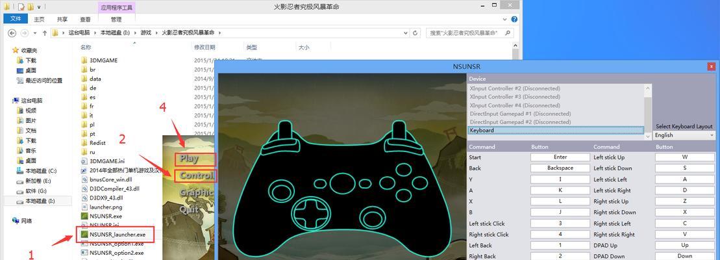Open the recent locations dropdown beside forward arrow

tap(34, 33)
